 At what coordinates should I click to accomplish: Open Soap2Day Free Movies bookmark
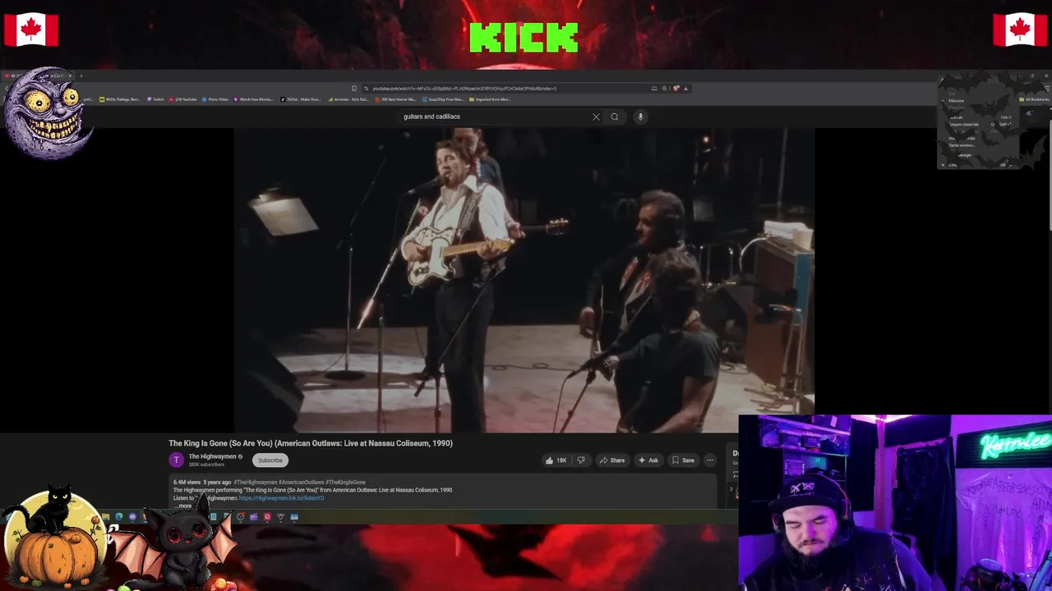click(x=444, y=99)
